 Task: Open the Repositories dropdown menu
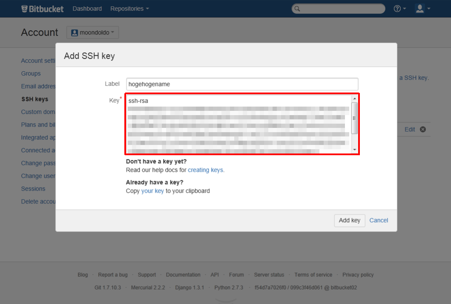pyautogui.click(x=129, y=9)
